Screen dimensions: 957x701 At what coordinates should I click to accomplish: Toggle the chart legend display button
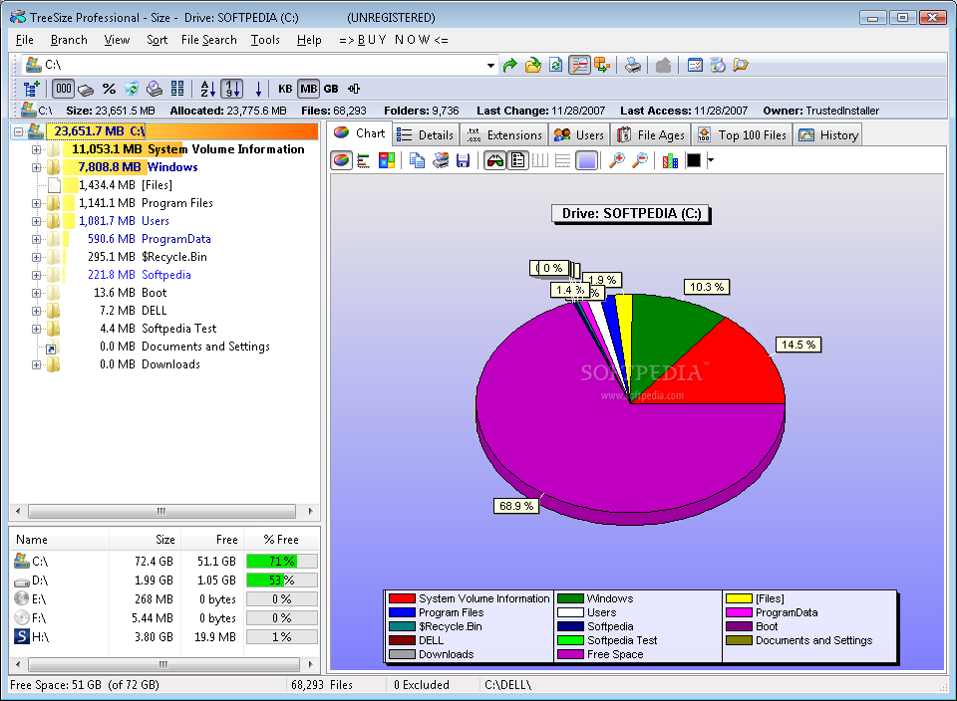pyautogui.click(x=517, y=160)
